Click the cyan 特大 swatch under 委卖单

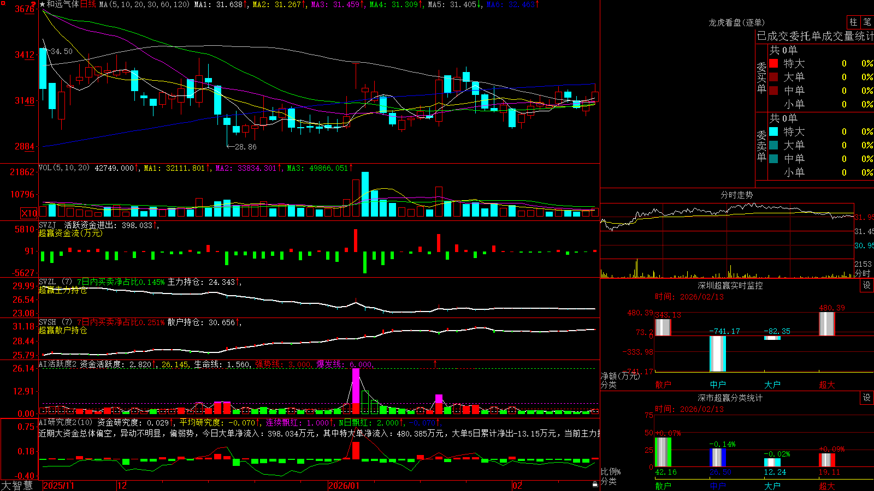[x=773, y=131]
